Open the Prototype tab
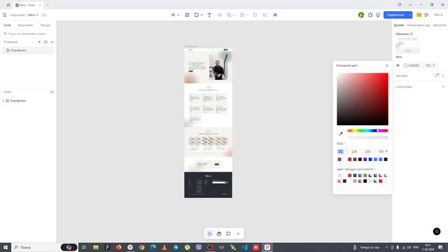This screenshot has height=252, width=448. [x=440, y=25]
